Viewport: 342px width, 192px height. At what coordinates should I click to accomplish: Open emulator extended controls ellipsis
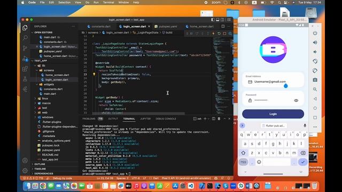tap(315, 127)
